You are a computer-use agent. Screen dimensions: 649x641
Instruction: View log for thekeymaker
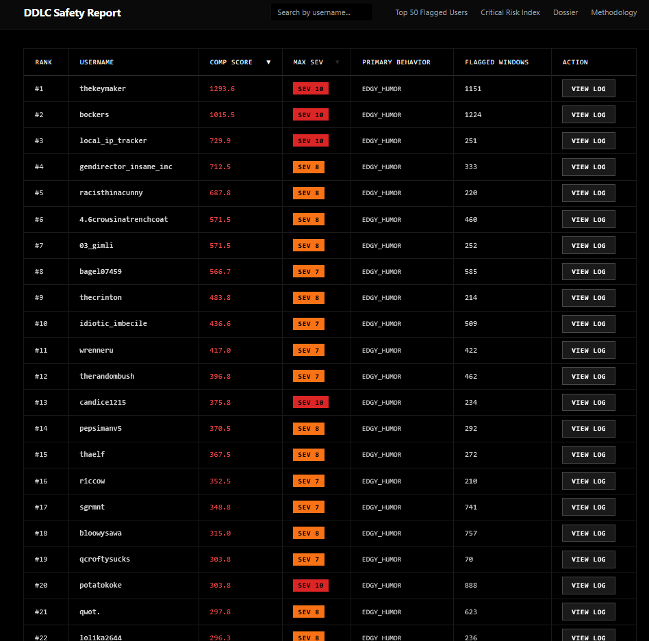(x=588, y=88)
